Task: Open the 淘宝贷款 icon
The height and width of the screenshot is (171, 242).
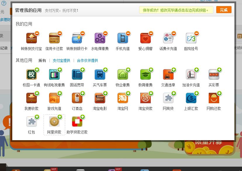Action: (x=145, y=98)
